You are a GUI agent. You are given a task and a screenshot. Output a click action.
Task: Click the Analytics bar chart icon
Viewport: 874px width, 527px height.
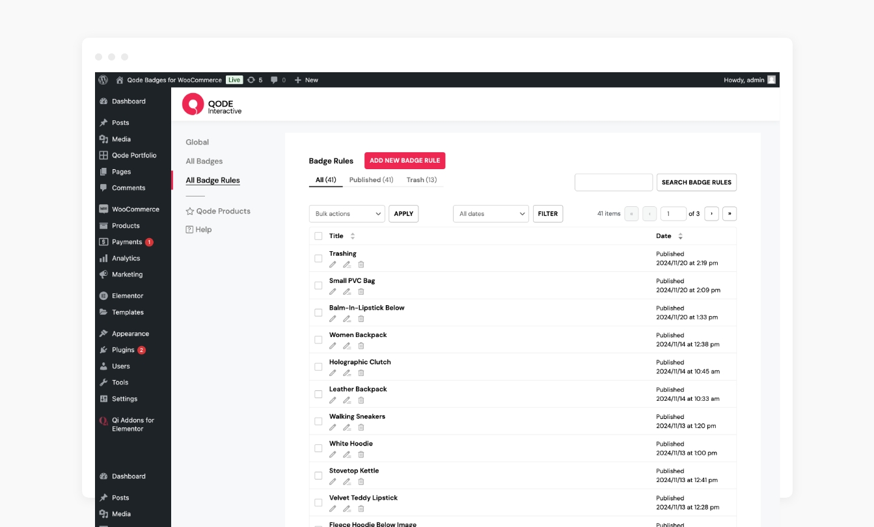(103, 258)
